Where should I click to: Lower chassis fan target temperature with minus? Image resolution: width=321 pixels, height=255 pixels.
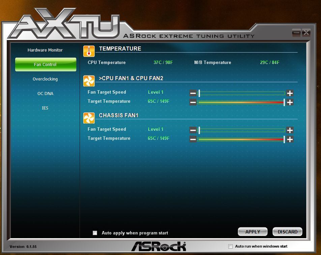click(193, 139)
